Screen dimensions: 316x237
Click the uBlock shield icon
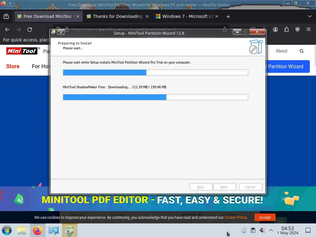click(x=297, y=30)
